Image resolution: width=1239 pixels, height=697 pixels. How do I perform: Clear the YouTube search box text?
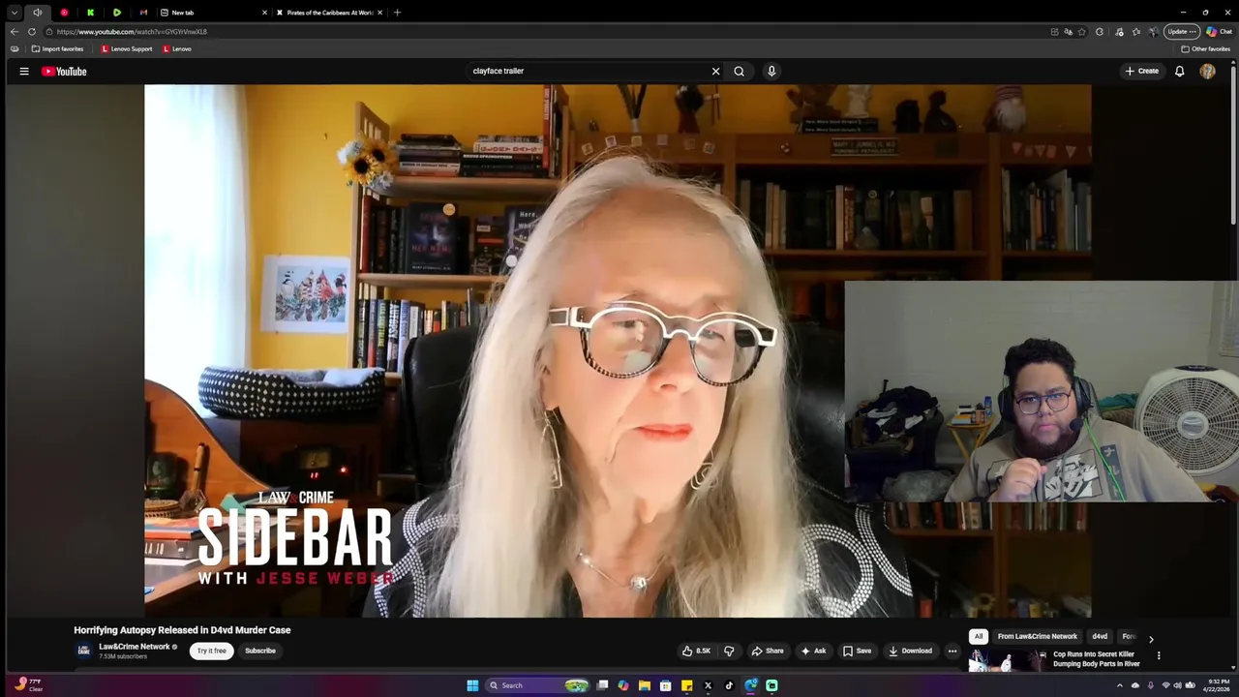click(x=716, y=71)
